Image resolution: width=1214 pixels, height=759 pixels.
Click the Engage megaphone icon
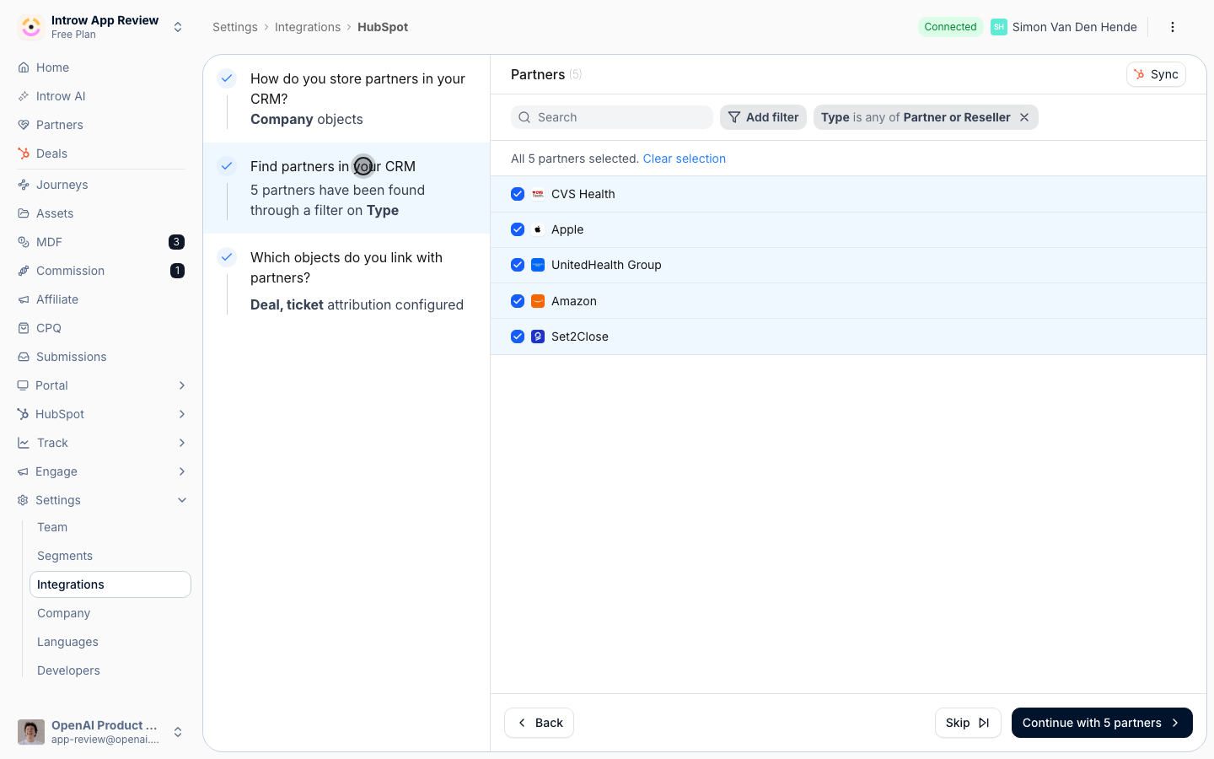point(24,471)
